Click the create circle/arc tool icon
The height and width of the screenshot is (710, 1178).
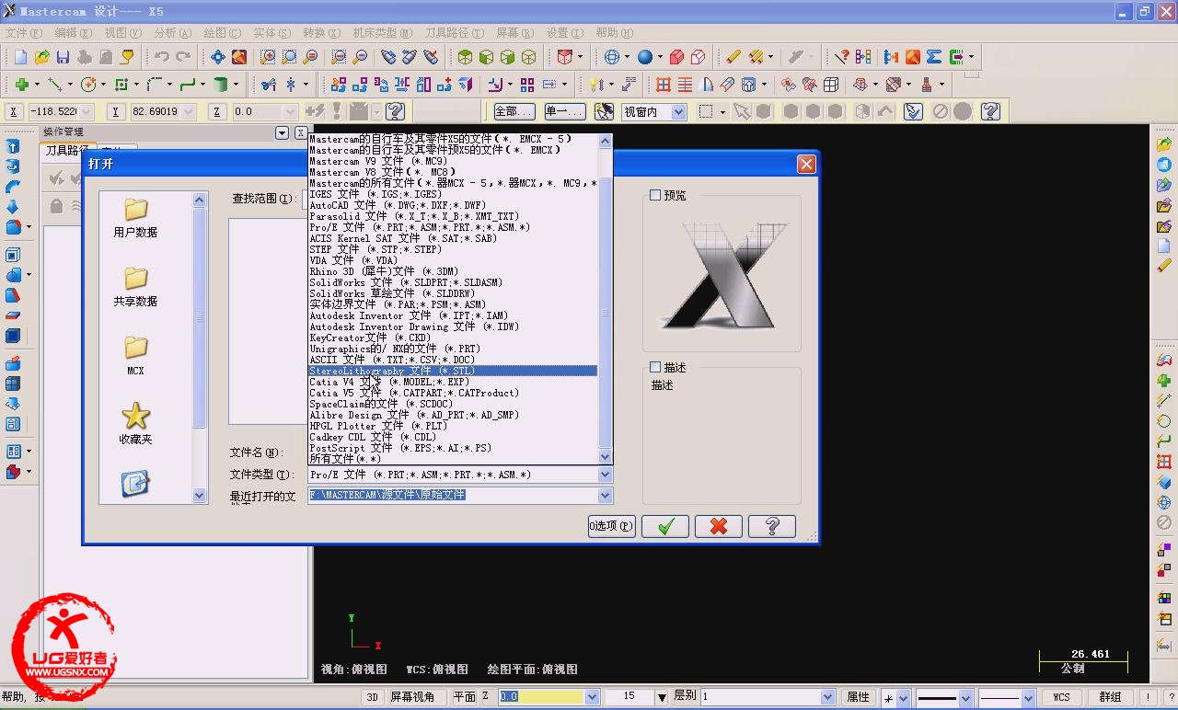tap(88, 85)
